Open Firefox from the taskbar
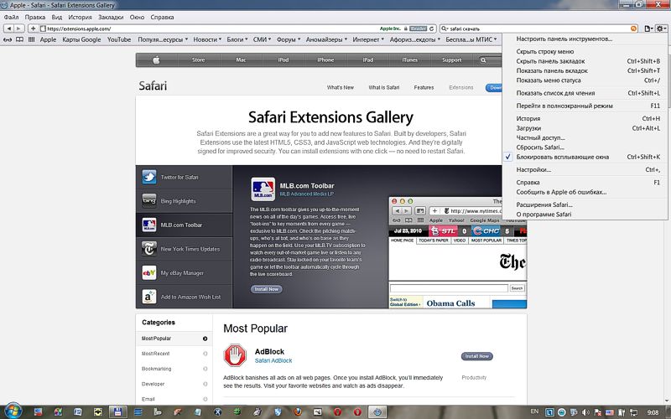The image size is (671, 419). (298, 411)
